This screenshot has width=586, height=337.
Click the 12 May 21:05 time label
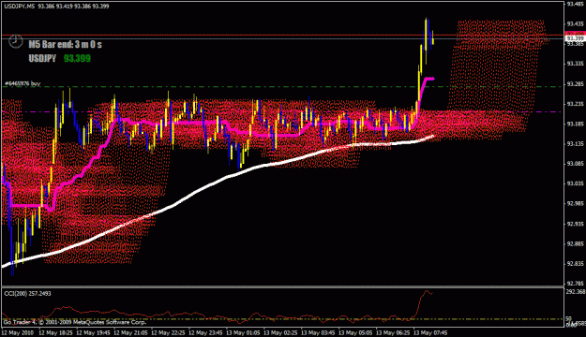(x=130, y=332)
